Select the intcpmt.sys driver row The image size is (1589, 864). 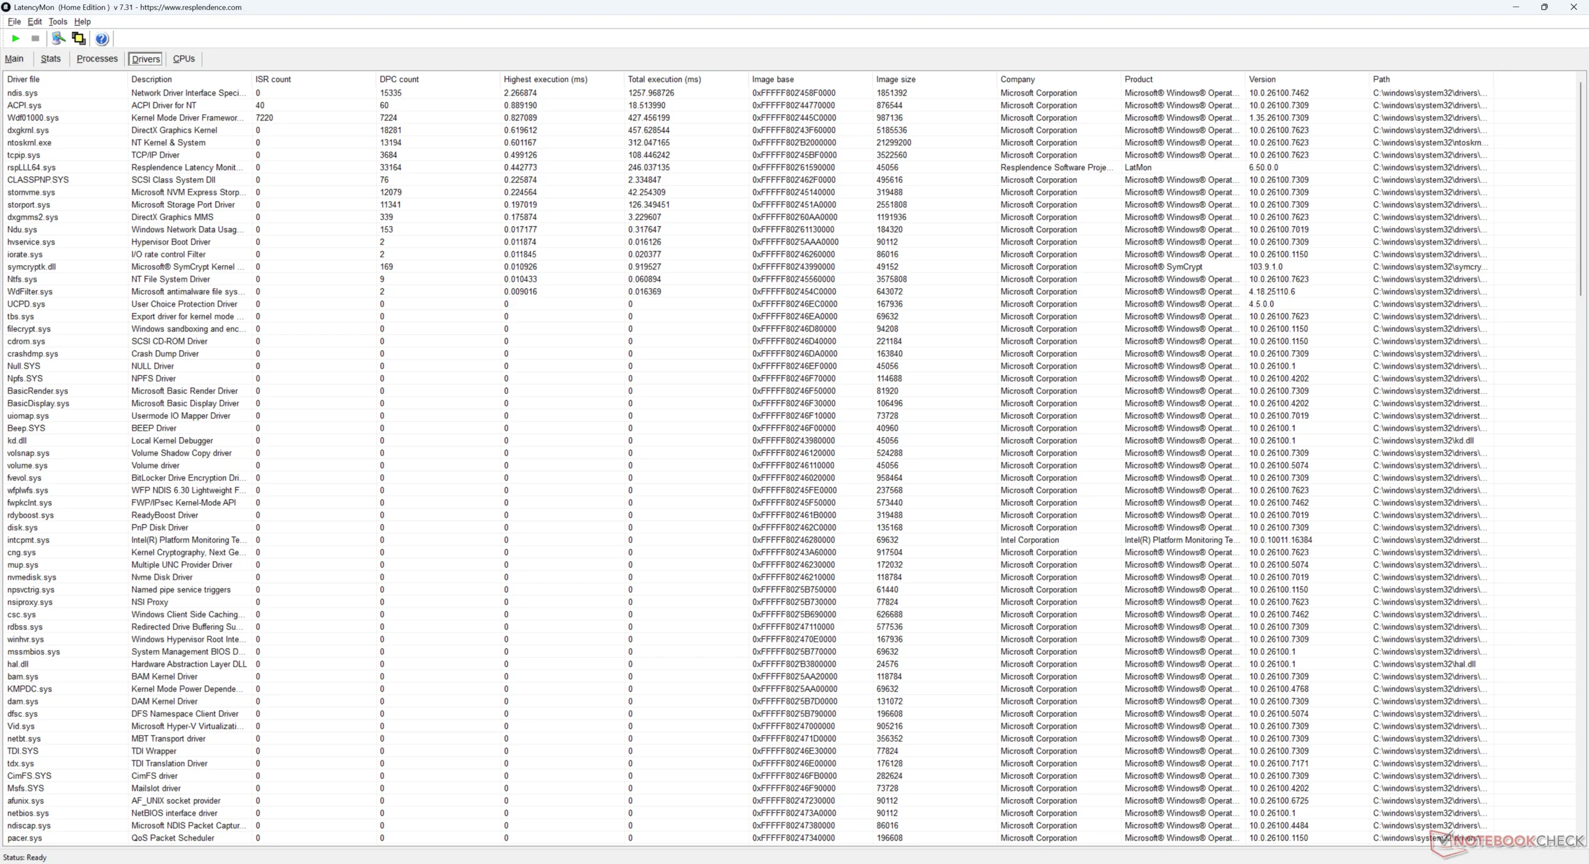[x=28, y=540]
